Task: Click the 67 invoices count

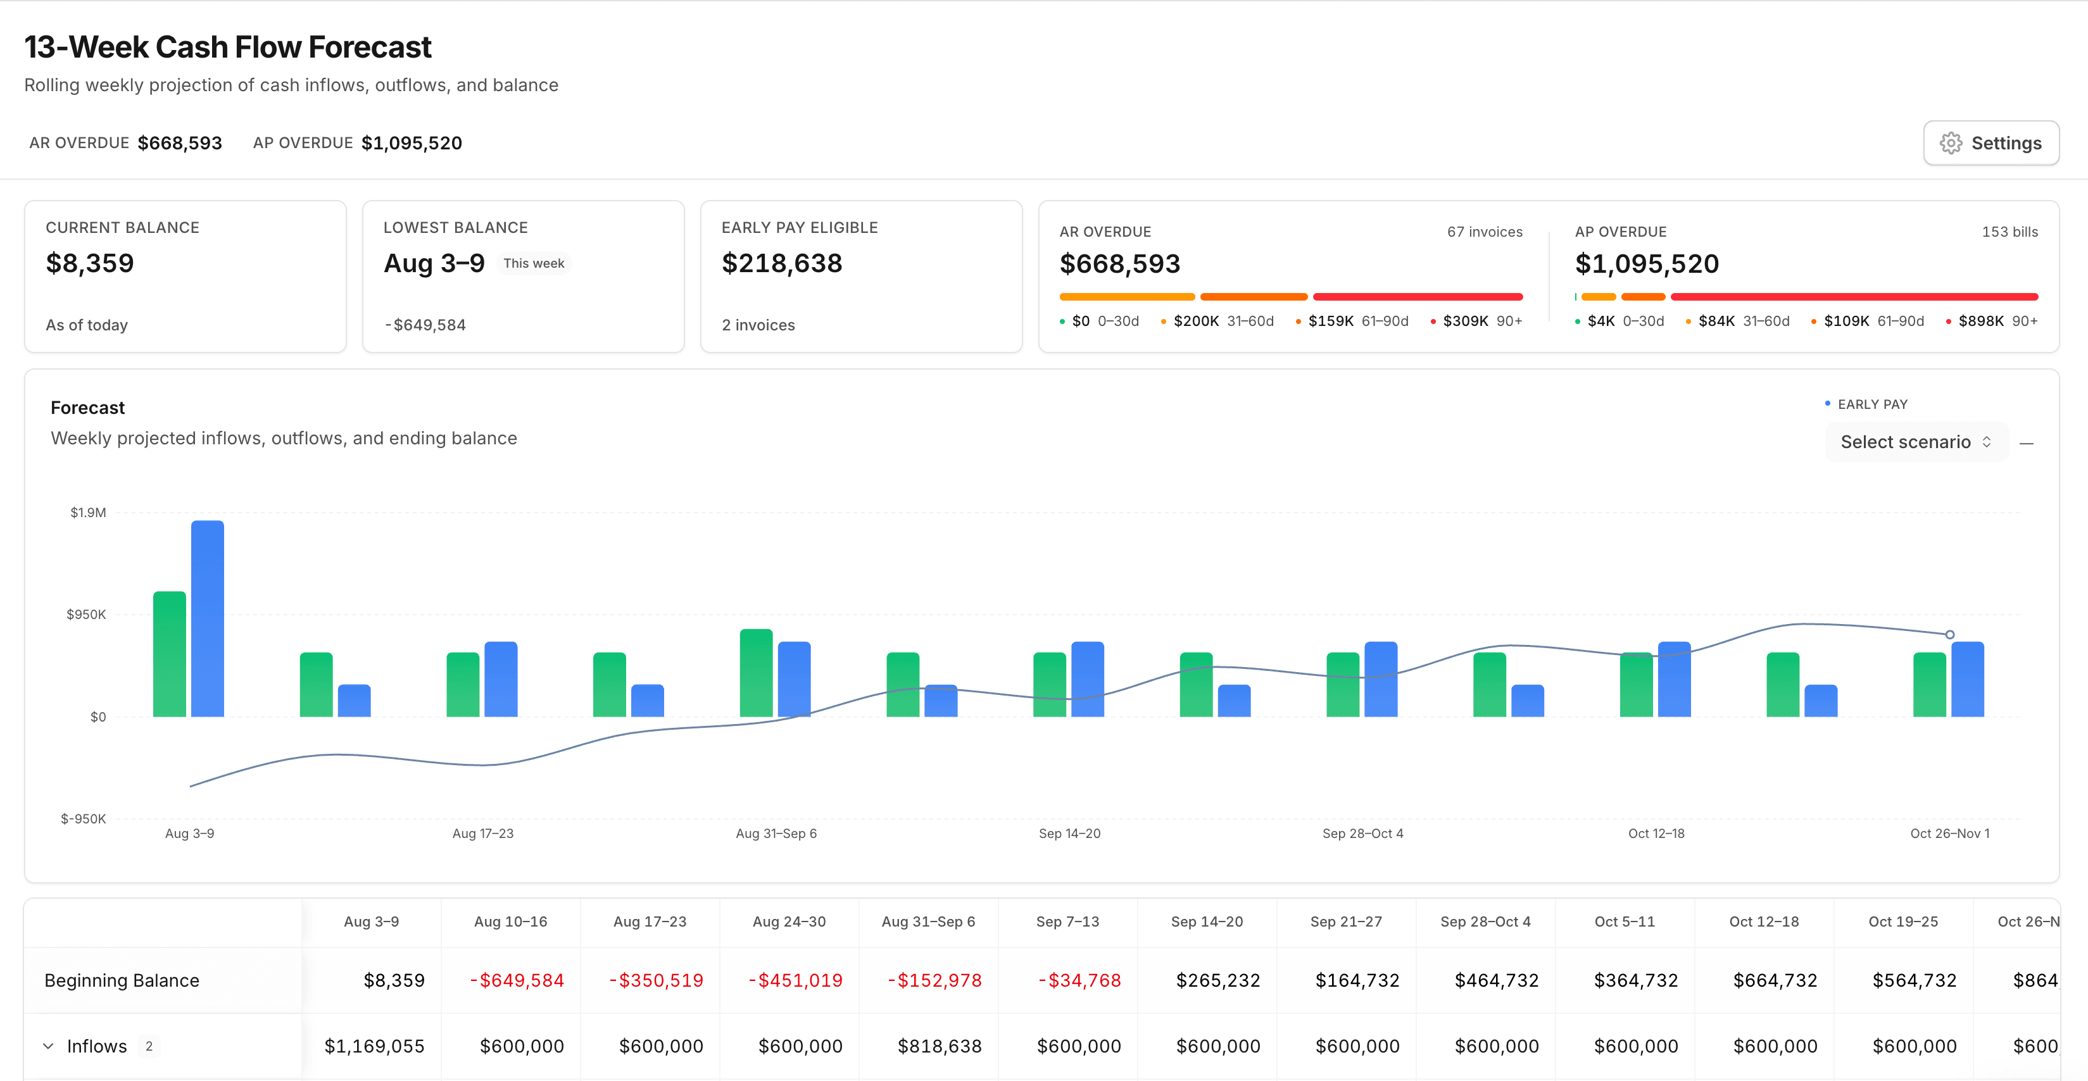Action: [x=1485, y=232]
